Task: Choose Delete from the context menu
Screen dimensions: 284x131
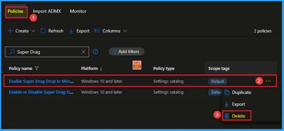Action: [x=238, y=116]
